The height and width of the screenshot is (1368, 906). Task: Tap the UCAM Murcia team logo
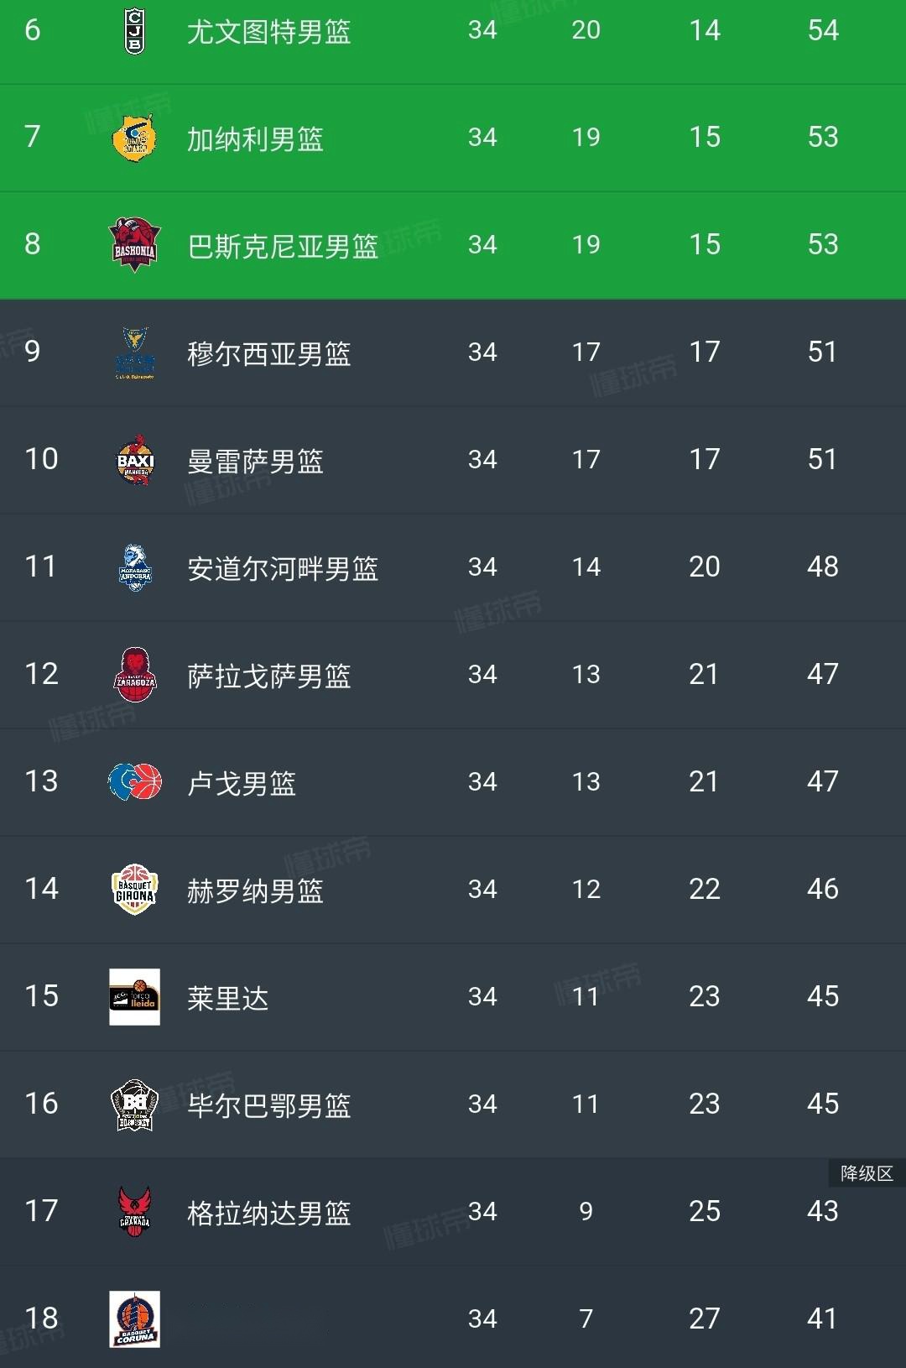134,352
